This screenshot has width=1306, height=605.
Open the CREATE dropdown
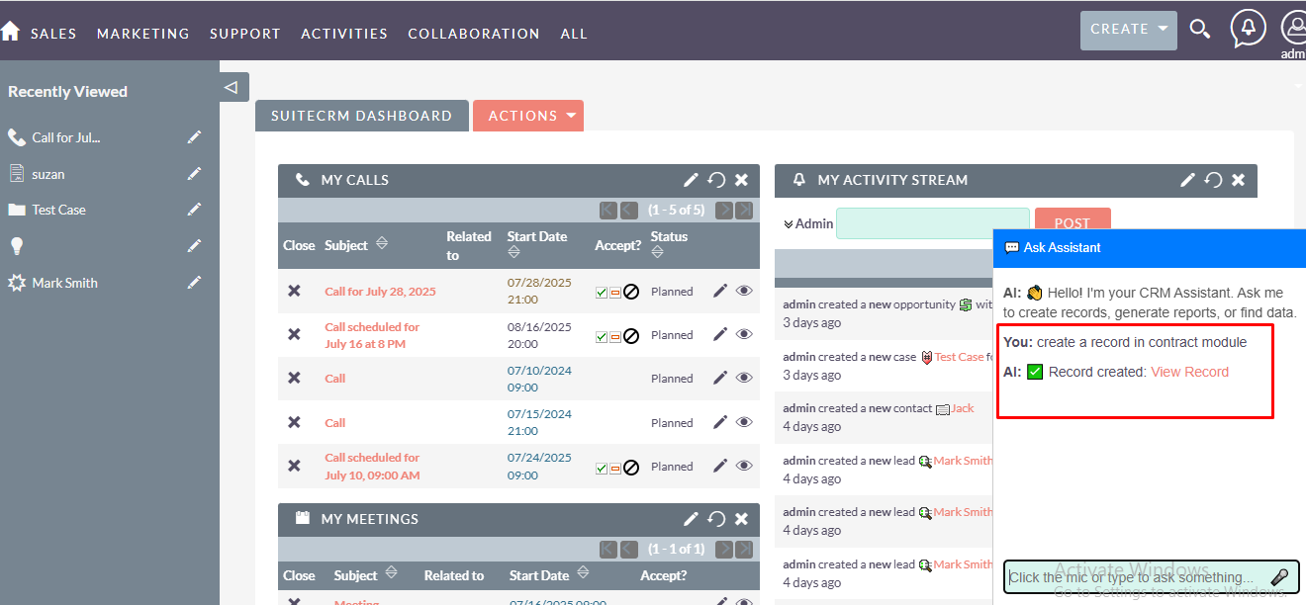tap(1128, 30)
